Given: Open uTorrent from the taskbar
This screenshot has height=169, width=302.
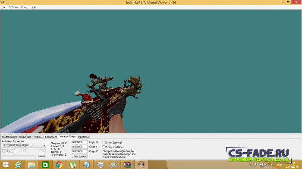Looking at the screenshot, I should coord(72,165).
